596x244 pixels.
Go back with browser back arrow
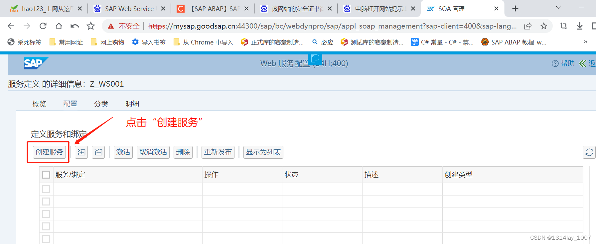11,26
